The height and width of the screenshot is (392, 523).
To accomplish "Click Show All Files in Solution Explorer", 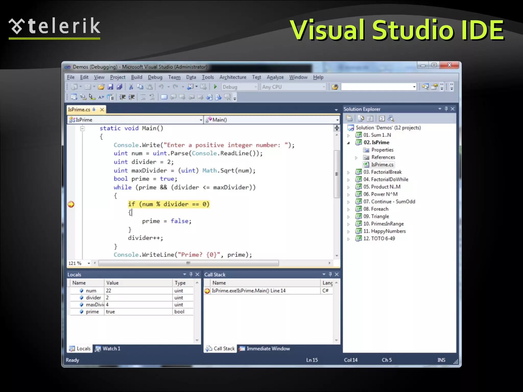I will (x=361, y=119).
